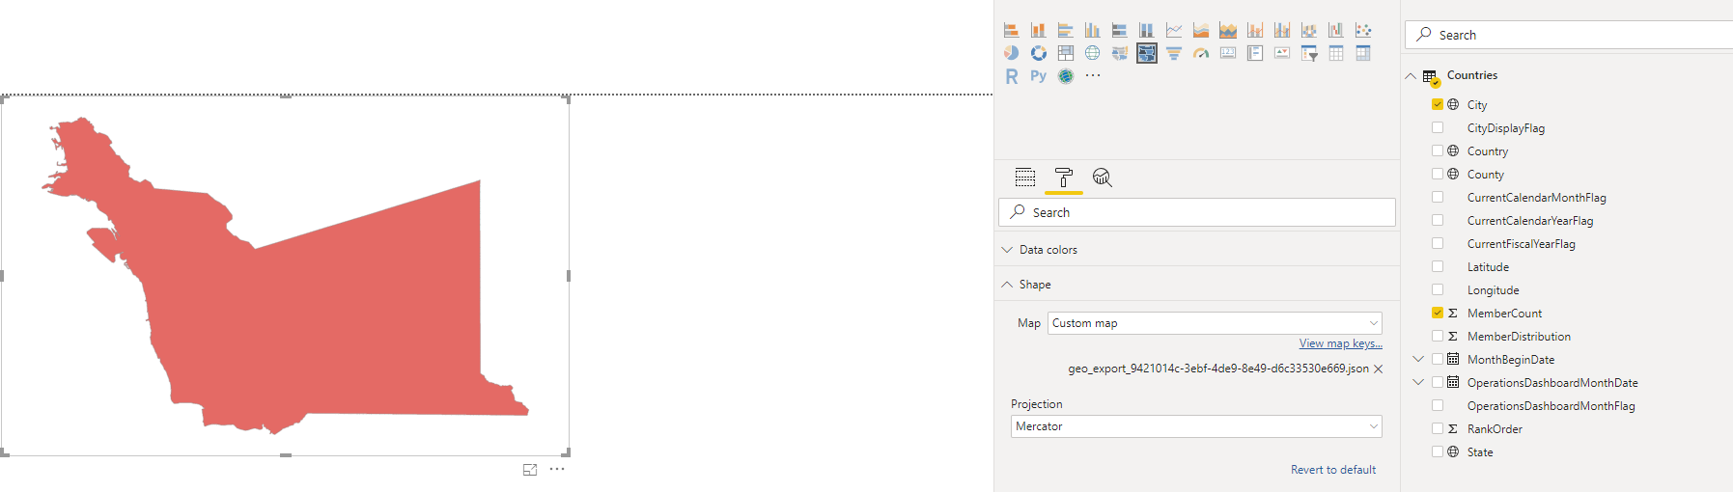Uncheck the City field checkbox

pyautogui.click(x=1437, y=104)
